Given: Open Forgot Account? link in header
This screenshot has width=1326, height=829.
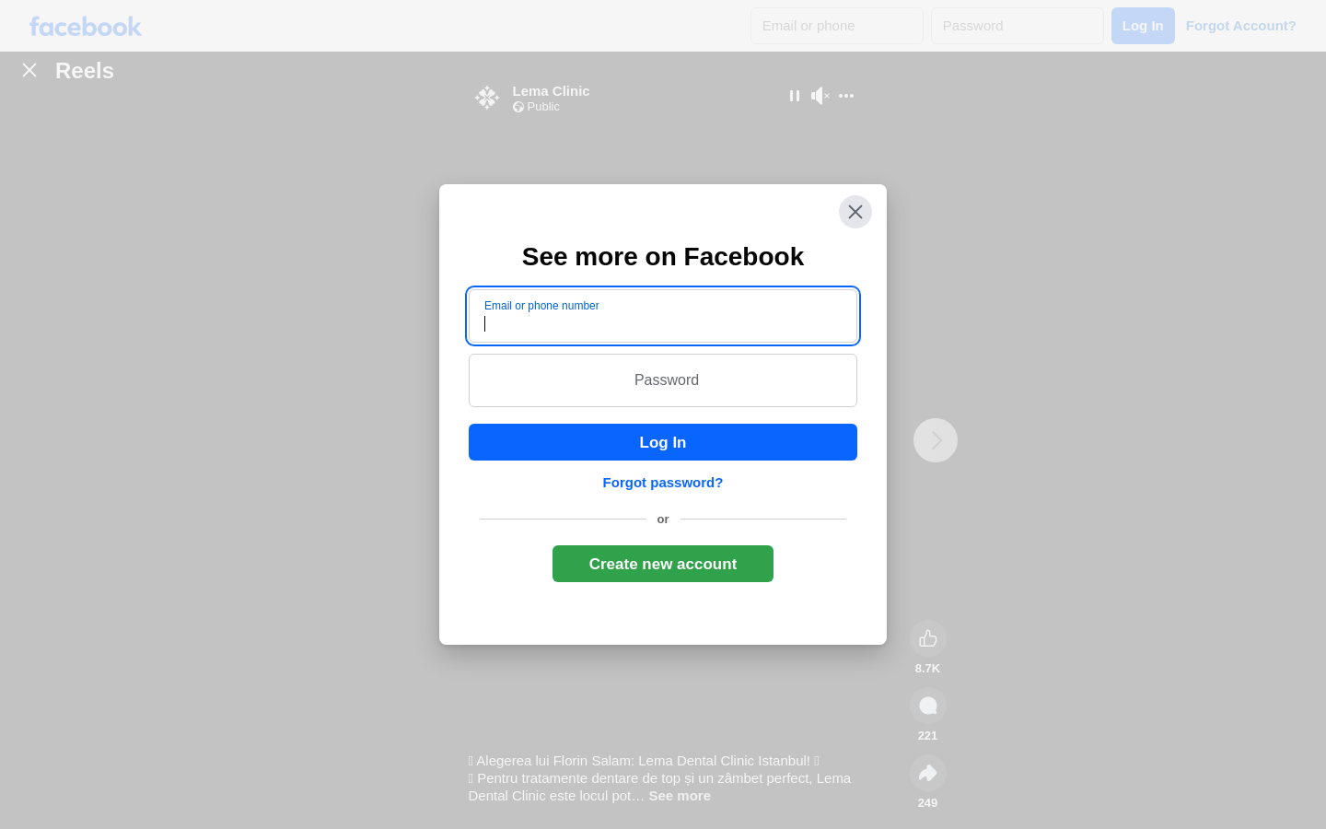Looking at the screenshot, I should point(1241,26).
